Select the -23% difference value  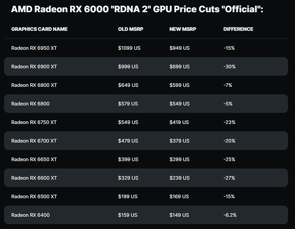point(229,122)
